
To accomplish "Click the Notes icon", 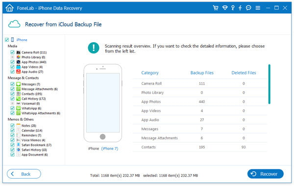I will click(18, 126).
